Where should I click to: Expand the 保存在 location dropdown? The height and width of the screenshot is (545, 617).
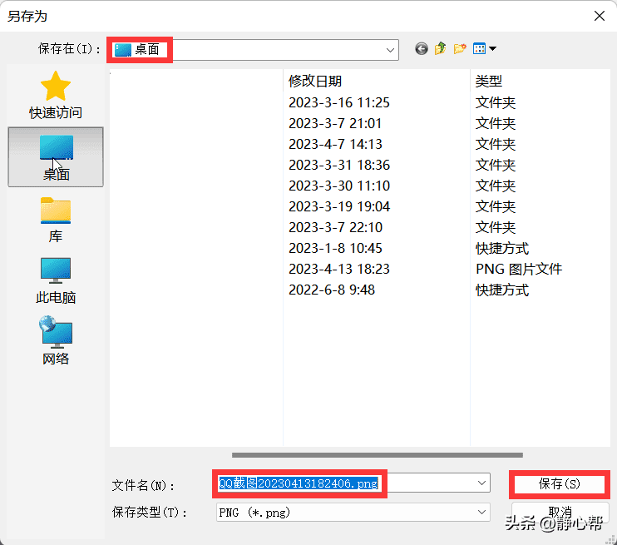tap(390, 50)
